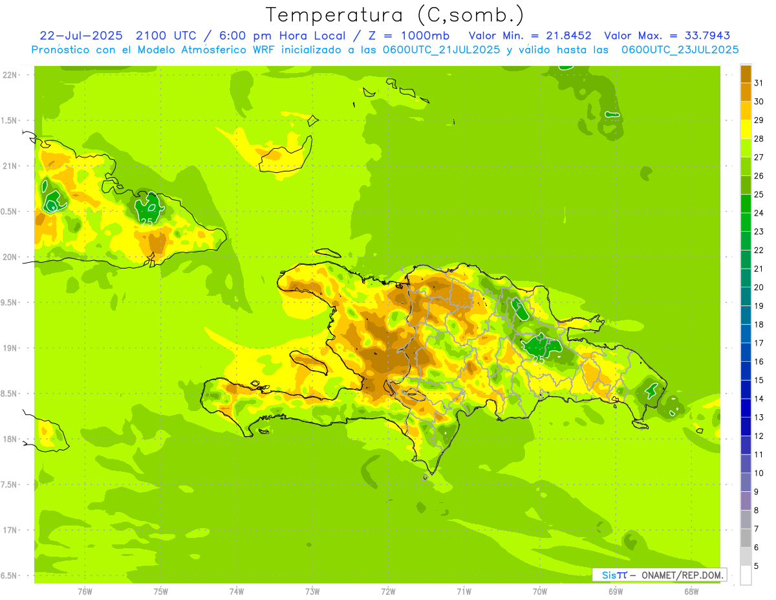Click the dark blue legend swatch between 13 and 14
The height and width of the screenshot is (600, 776).
coord(746,408)
